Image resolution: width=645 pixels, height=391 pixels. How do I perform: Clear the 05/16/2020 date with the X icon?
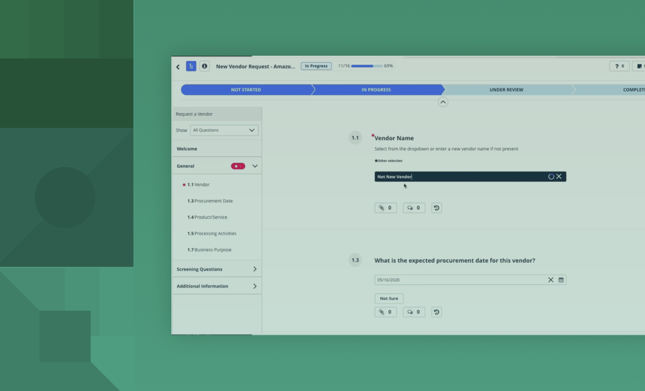pos(551,280)
